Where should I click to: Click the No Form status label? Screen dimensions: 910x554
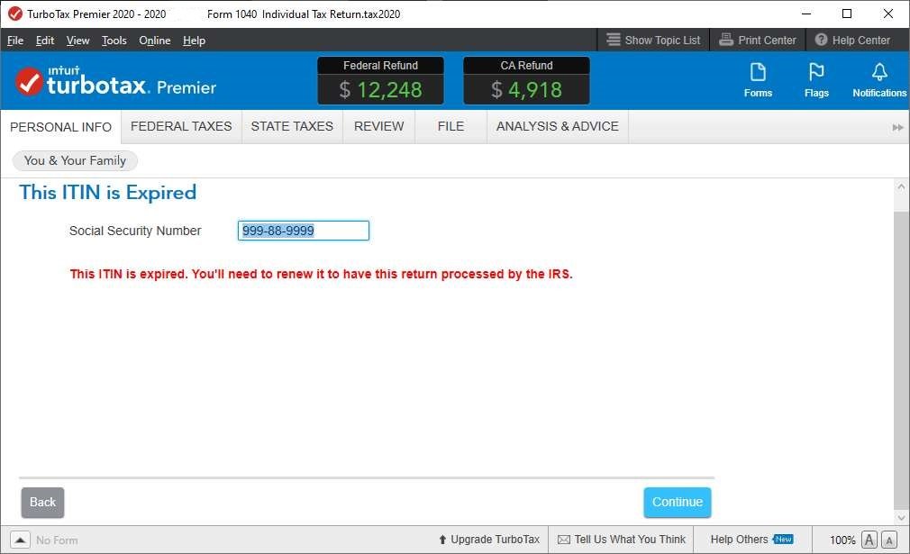(x=57, y=540)
